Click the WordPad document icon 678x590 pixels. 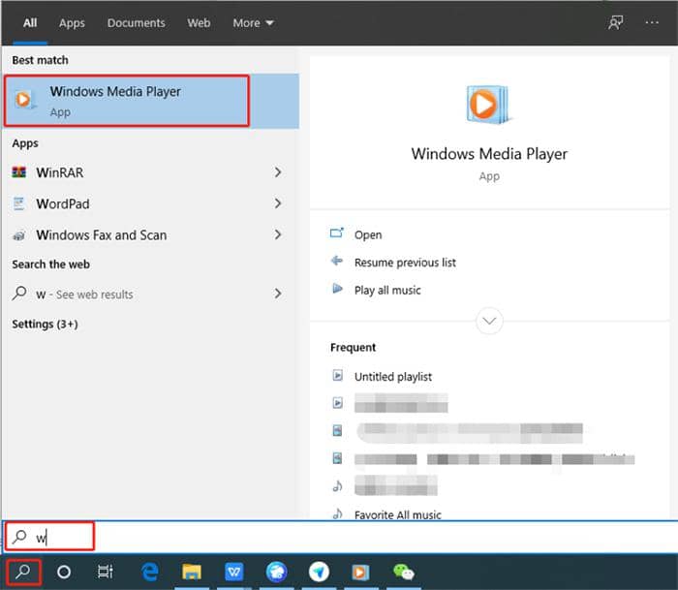(x=19, y=203)
